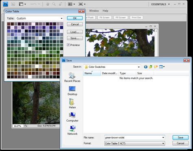The image size is (193, 151).
Task: Click the Up One Level folder icon
Action: pos(151,67)
